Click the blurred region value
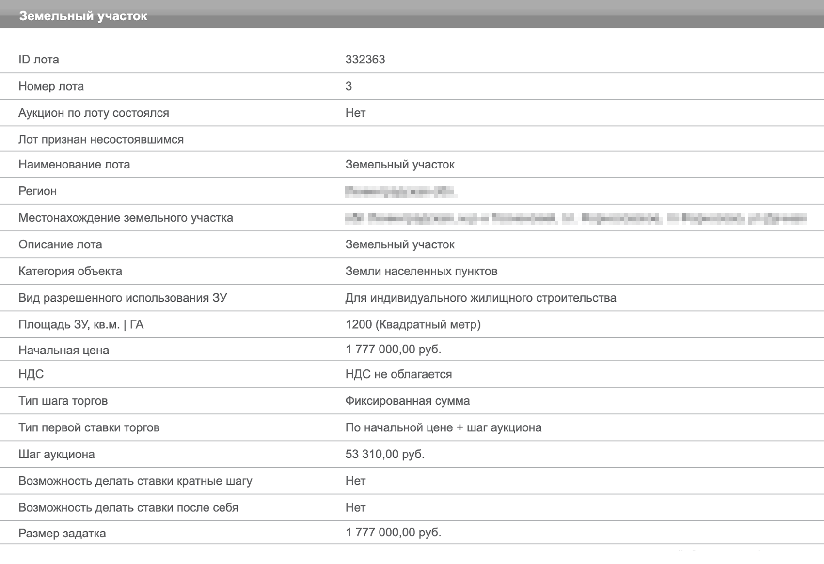The width and height of the screenshot is (824, 564). 400,192
